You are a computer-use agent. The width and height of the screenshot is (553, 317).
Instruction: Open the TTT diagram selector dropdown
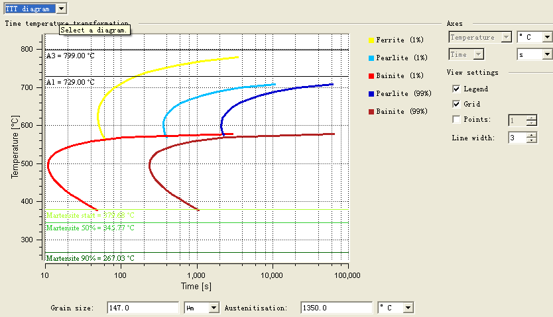point(62,9)
